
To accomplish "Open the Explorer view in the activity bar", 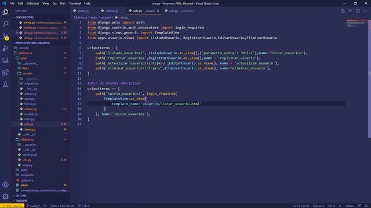I will pyautogui.click(x=5, y=12).
